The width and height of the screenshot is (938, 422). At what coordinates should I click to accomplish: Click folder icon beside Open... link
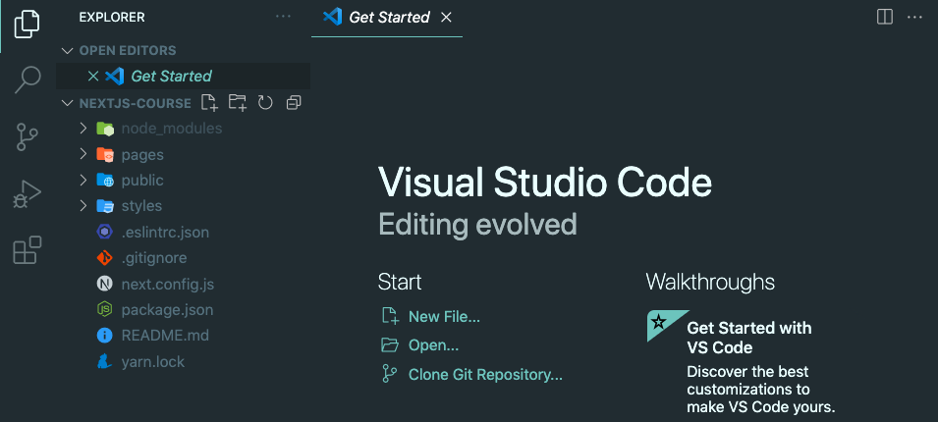point(390,344)
